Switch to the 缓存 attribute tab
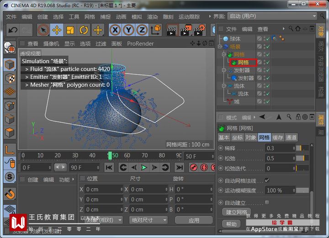Screen dimensions: 329x238 coord(278,138)
